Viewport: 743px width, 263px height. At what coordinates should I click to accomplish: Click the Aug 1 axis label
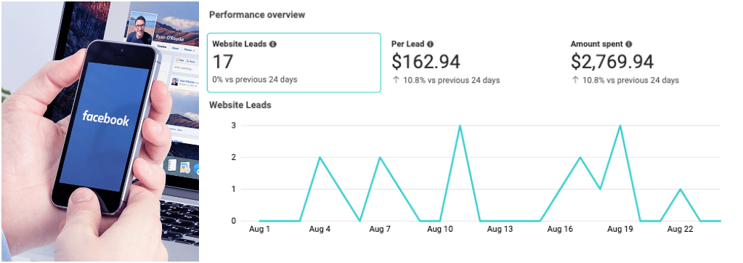pos(259,230)
